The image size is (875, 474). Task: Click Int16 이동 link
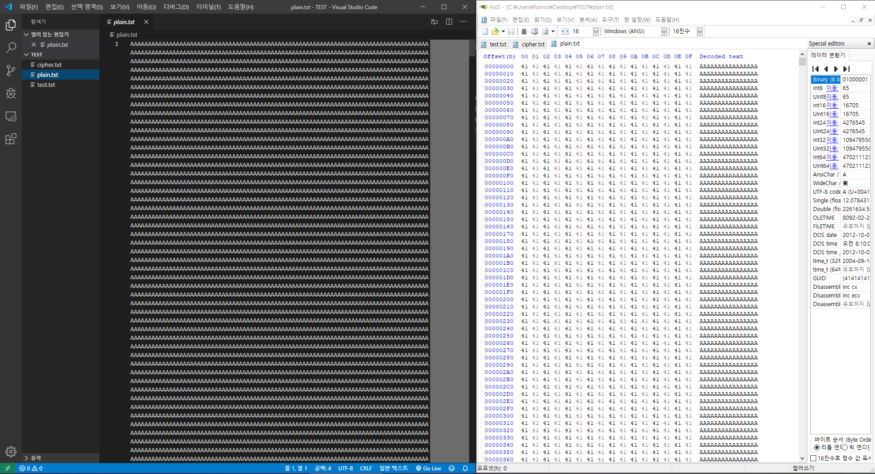(832, 106)
